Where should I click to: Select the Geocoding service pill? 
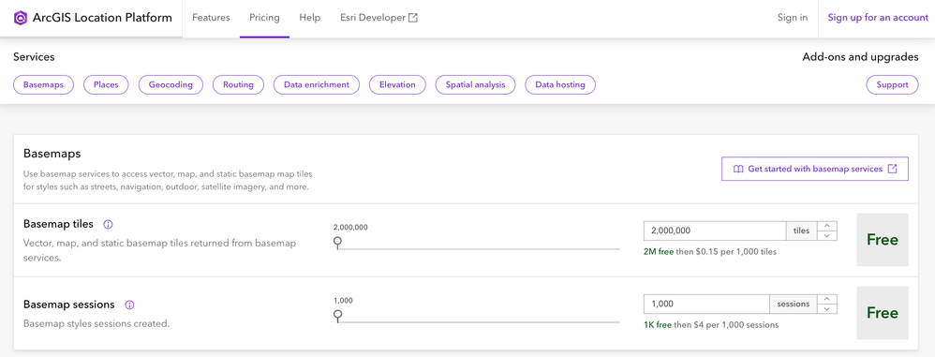[x=171, y=84]
